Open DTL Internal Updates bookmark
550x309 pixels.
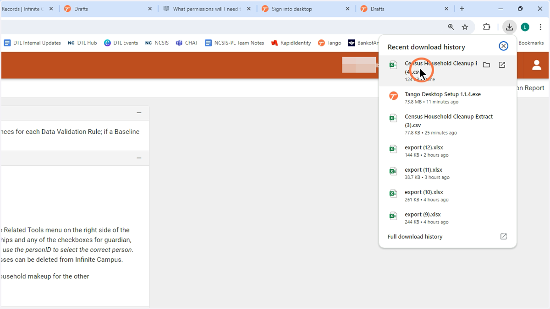coord(32,43)
